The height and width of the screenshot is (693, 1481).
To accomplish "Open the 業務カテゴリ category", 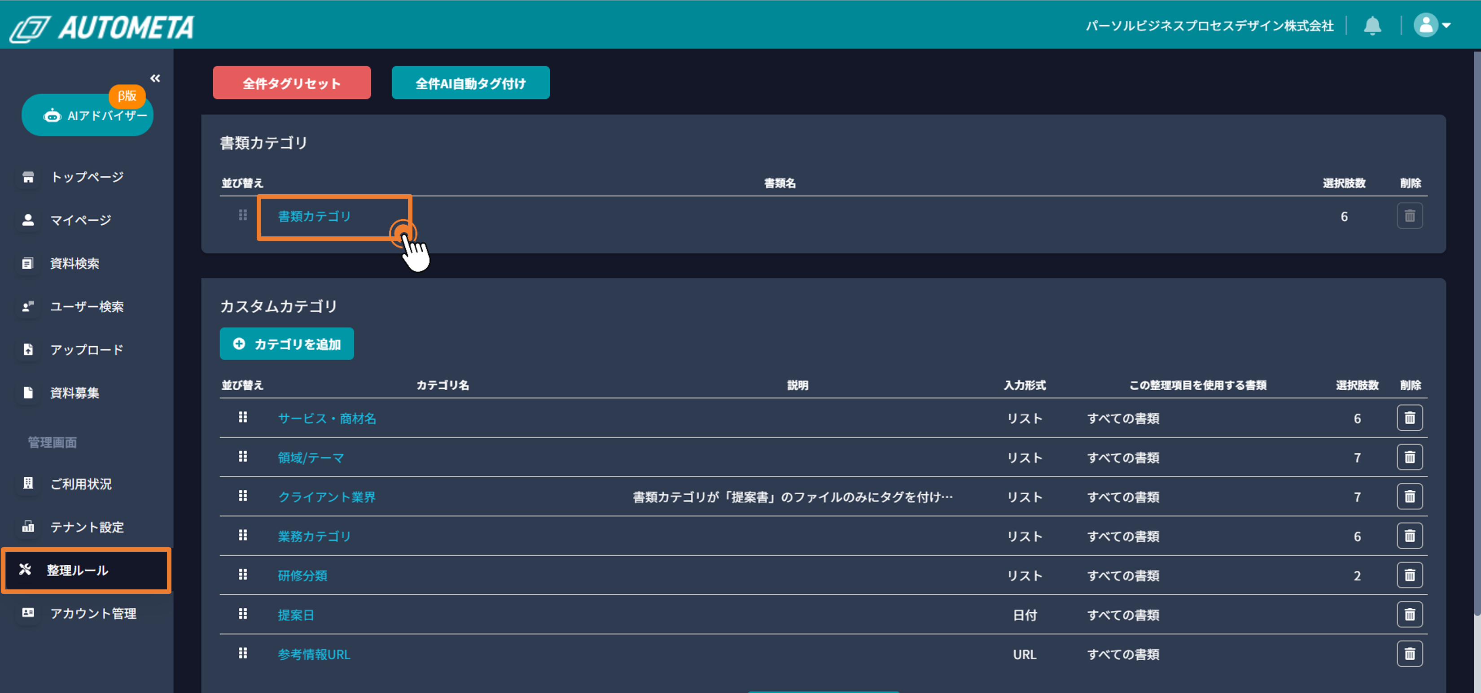I will (x=315, y=536).
